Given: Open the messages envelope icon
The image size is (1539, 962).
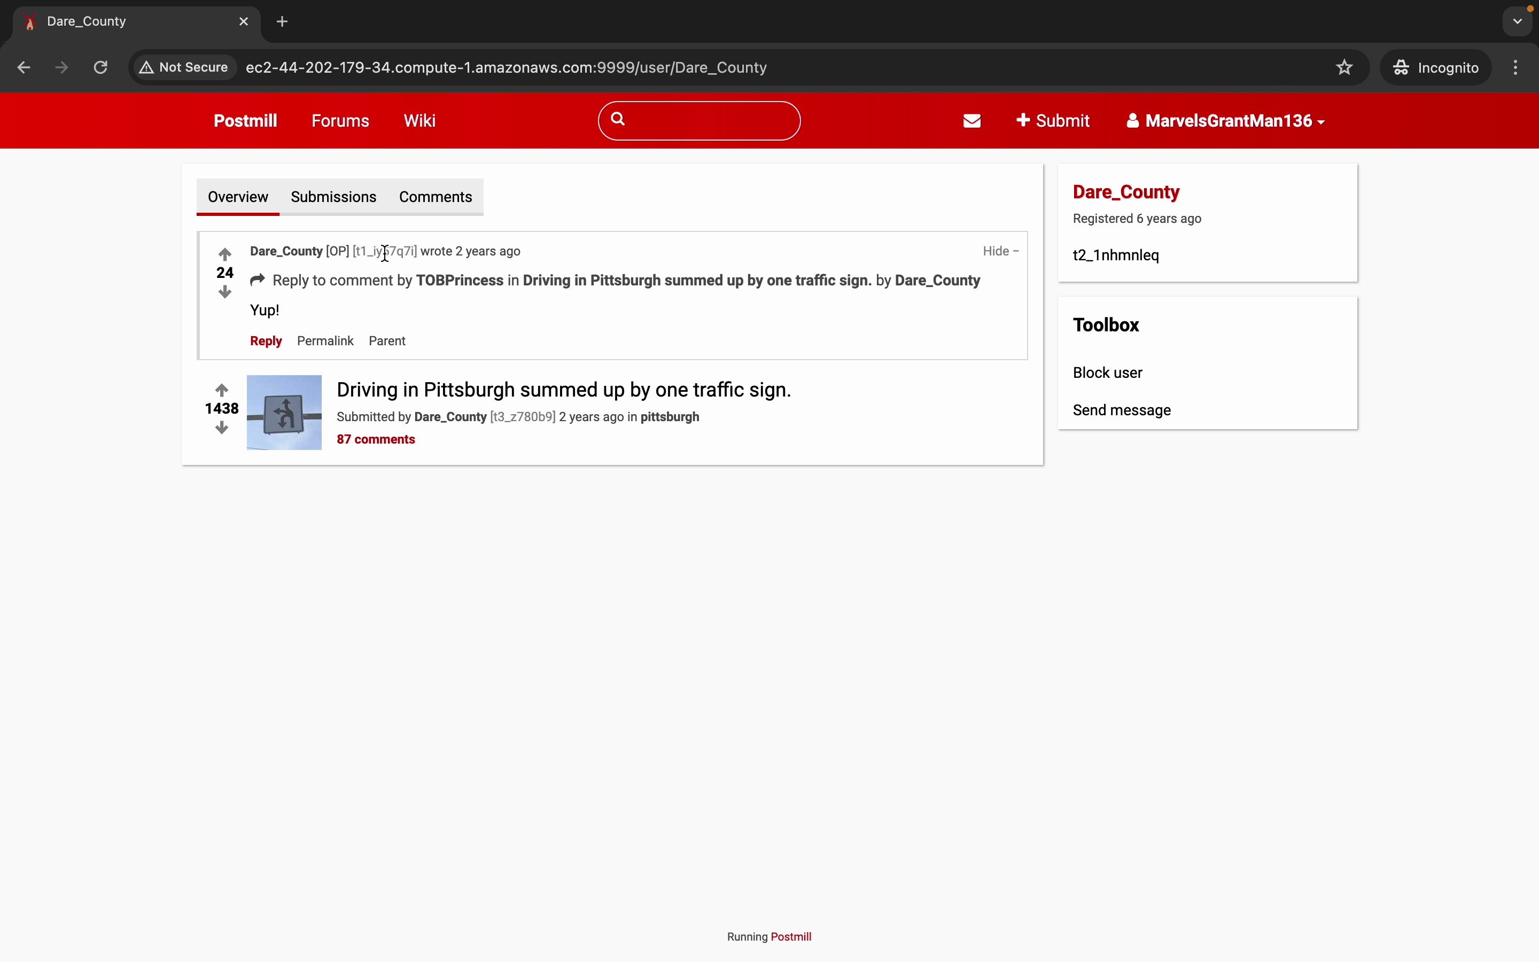Looking at the screenshot, I should click(x=971, y=121).
